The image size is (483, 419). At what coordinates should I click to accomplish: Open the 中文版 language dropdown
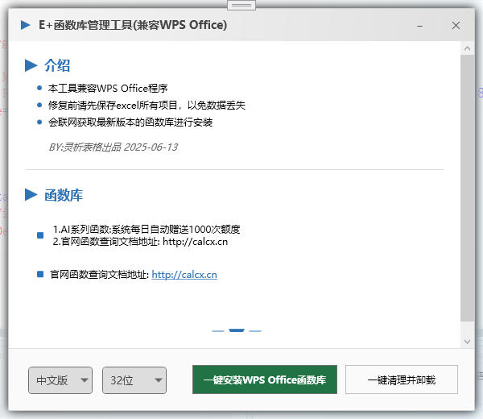point(60,380)
